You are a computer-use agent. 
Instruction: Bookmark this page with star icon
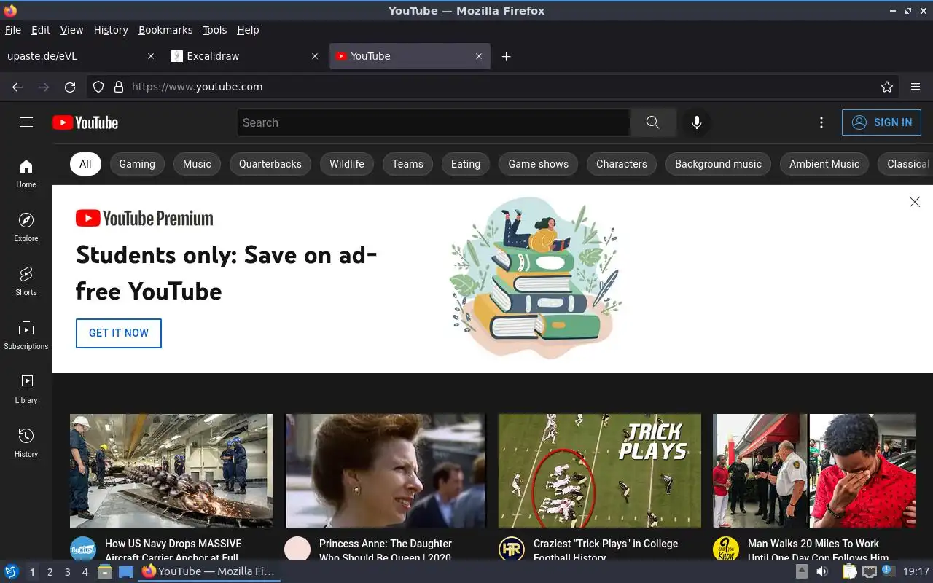pos(887,87)
